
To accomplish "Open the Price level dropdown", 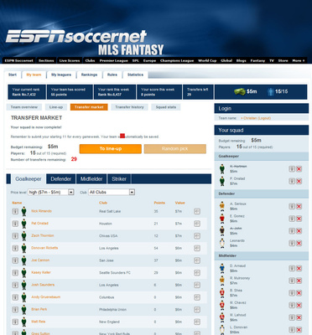I will coord(51,192).
